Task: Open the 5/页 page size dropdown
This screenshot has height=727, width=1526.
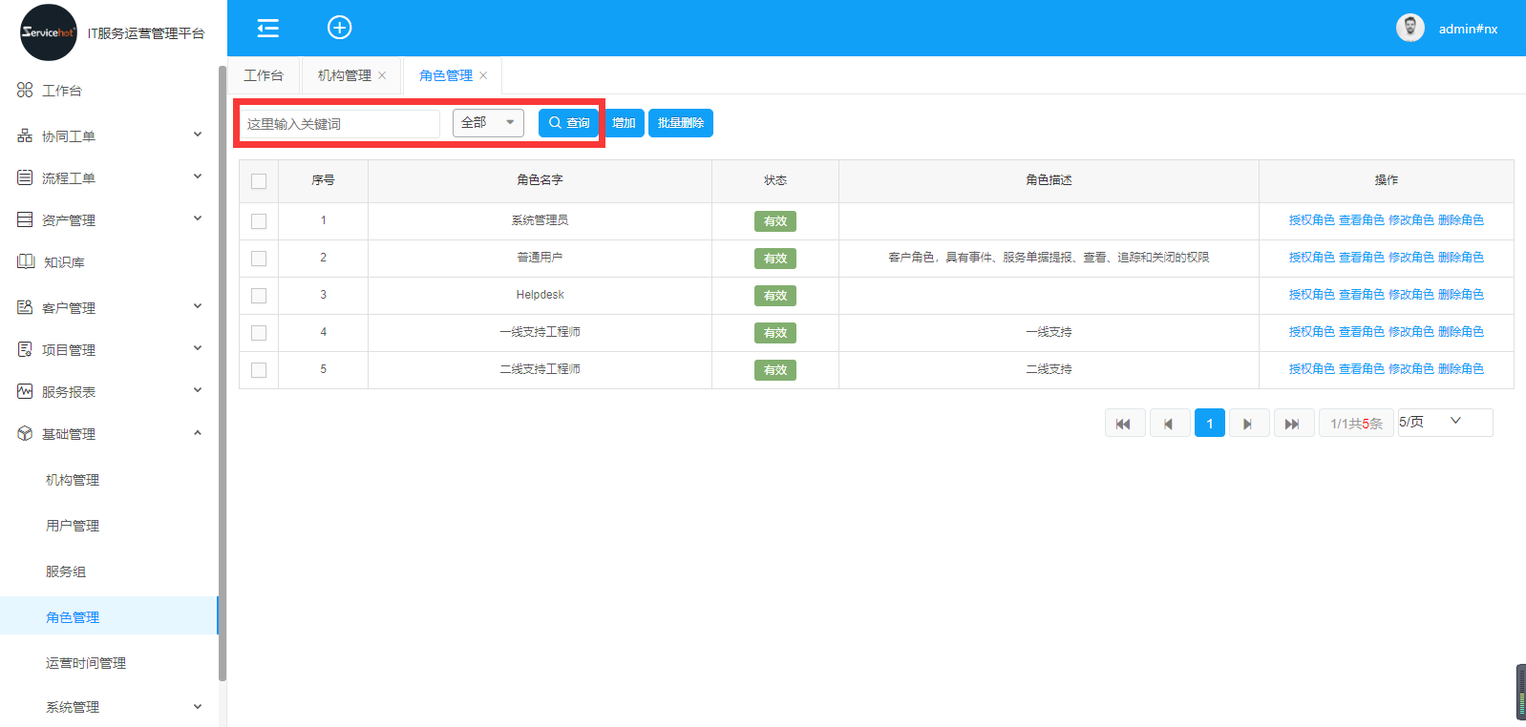Action: pyautogui.click(x=1444, y=422)
